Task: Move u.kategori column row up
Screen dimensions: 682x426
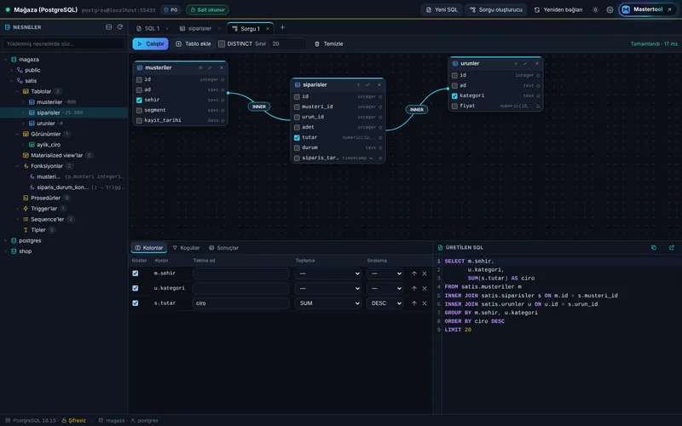Action: [414, 288]
